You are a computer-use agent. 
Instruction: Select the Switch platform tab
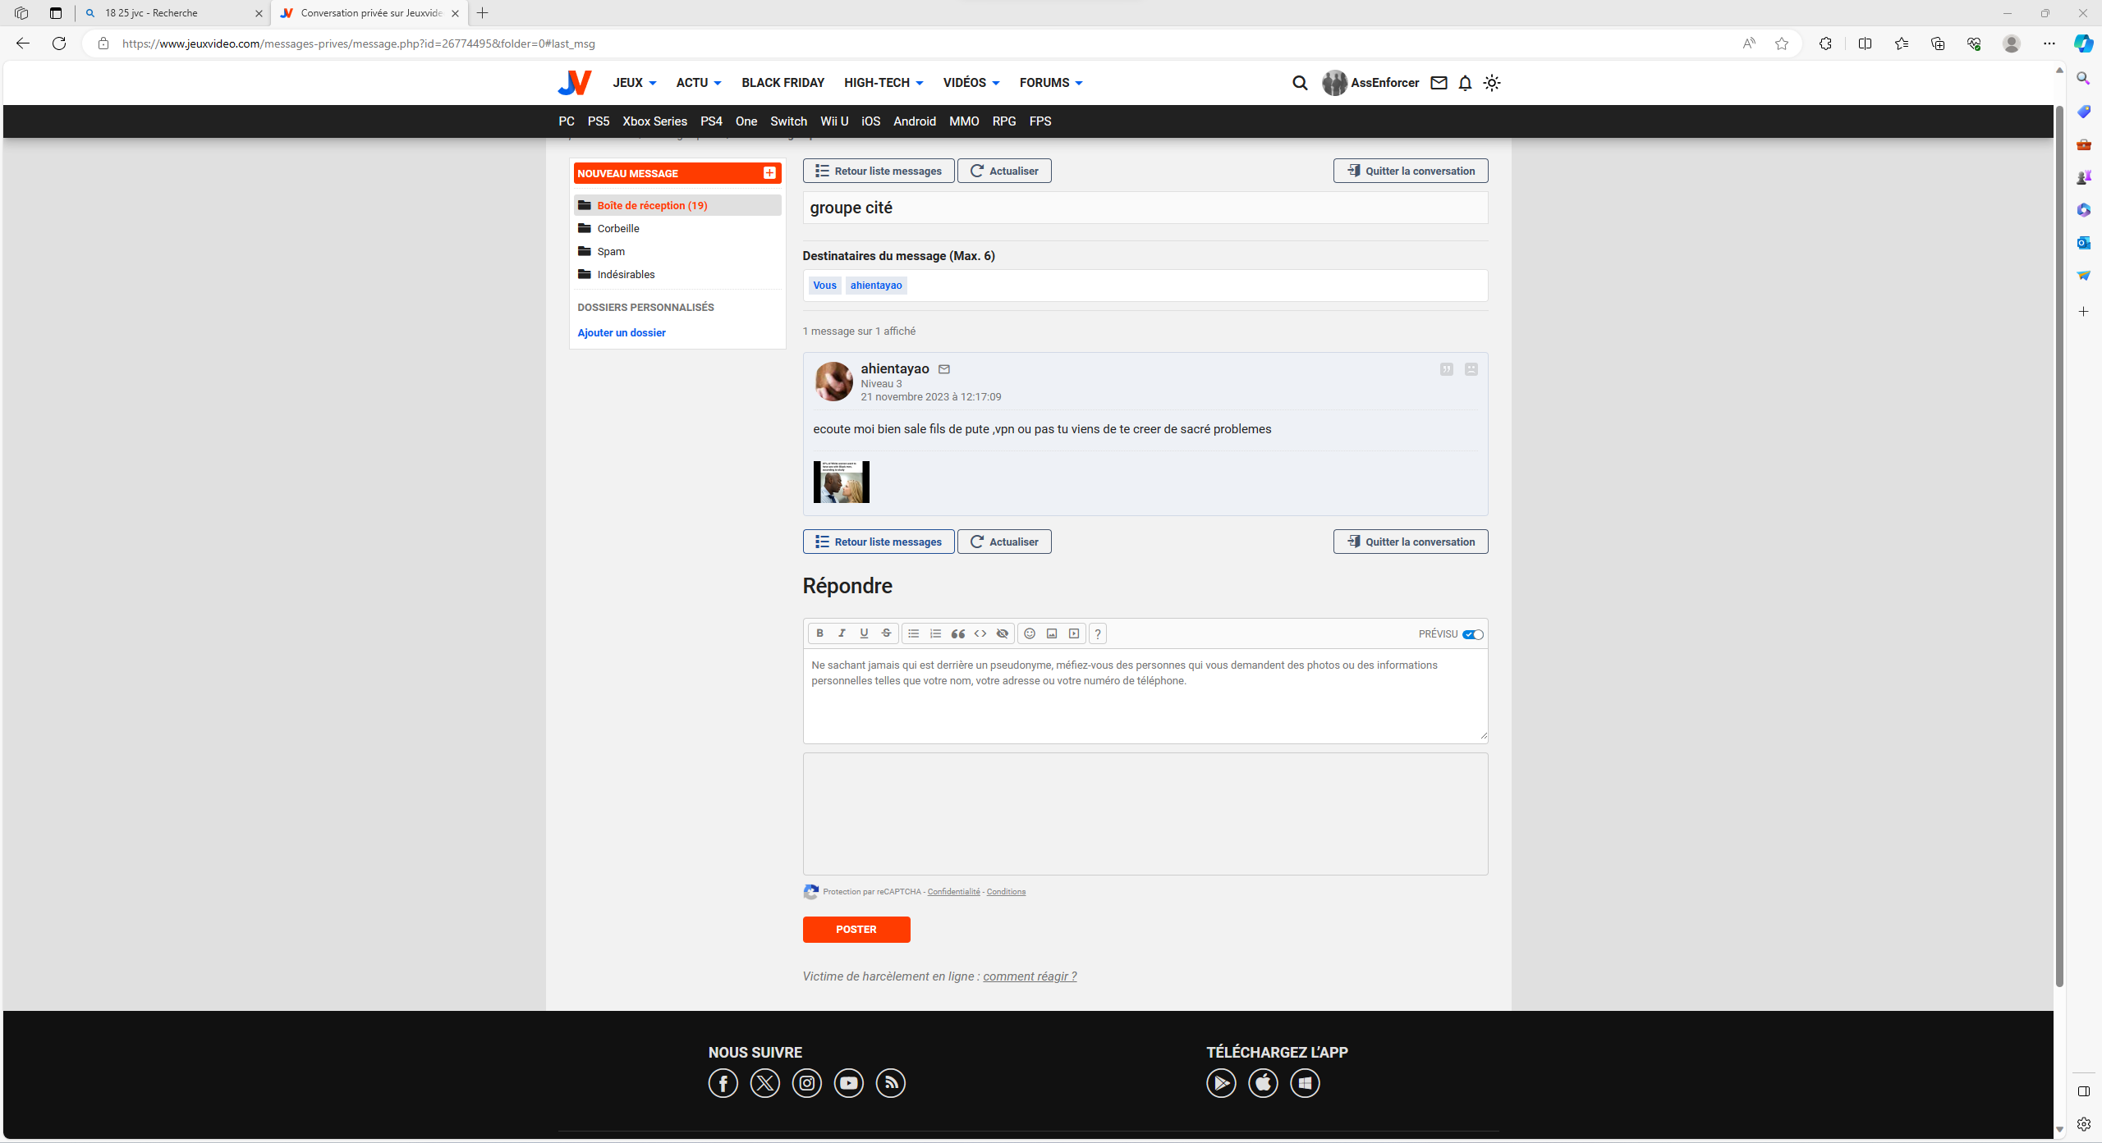click(788, 121)
